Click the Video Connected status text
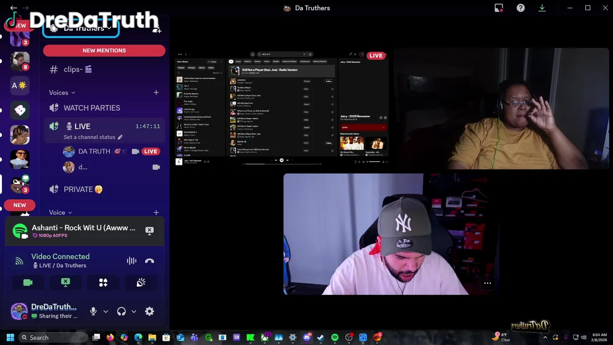Image resolution: width=613 pixels, height=345 pixels. (x=60, y=256)
